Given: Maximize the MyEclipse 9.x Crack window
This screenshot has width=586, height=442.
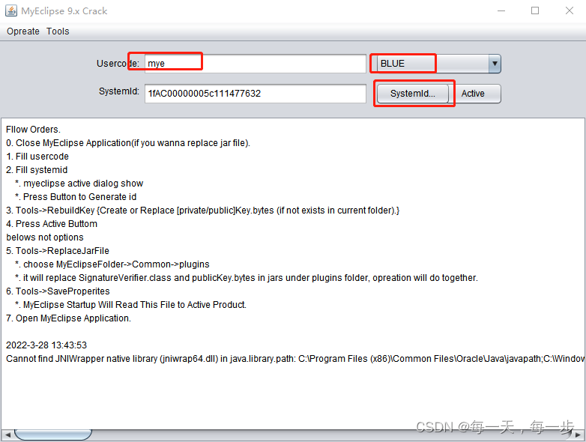Looking at the screenshot, I should click(x=535, y=10).
